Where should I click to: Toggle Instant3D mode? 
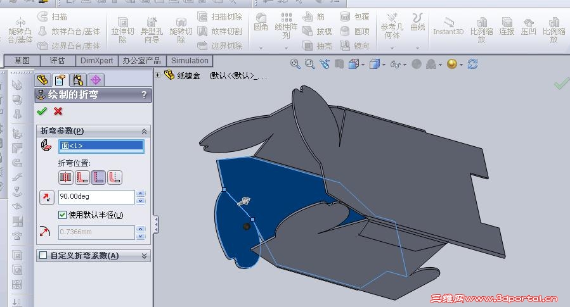coord(448,26)
